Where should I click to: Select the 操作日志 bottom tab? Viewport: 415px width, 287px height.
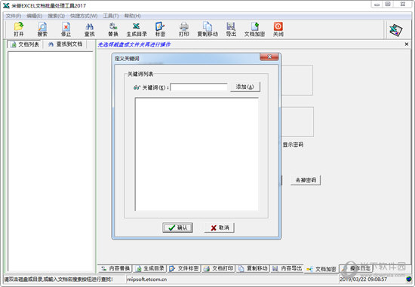(356, 268)
